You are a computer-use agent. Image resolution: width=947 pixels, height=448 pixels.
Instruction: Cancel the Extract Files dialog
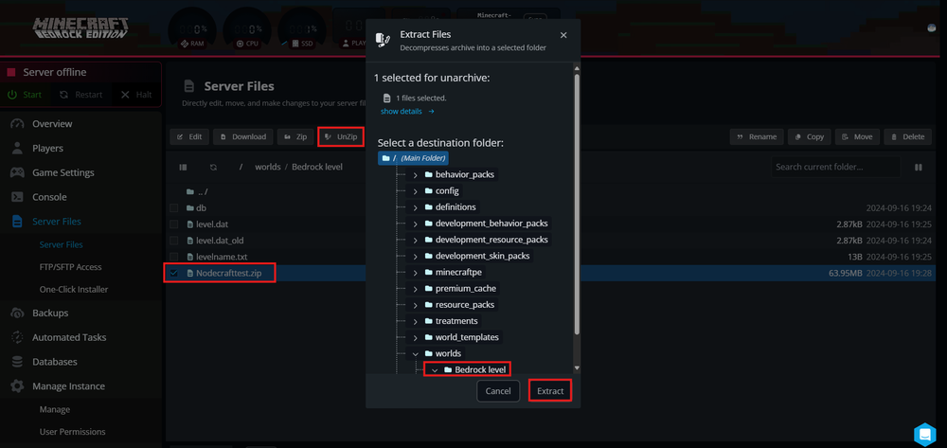pos(497,390)
